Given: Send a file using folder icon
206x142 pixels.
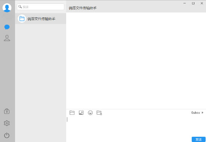Looking at the screenshot, I should pos(72,113).
